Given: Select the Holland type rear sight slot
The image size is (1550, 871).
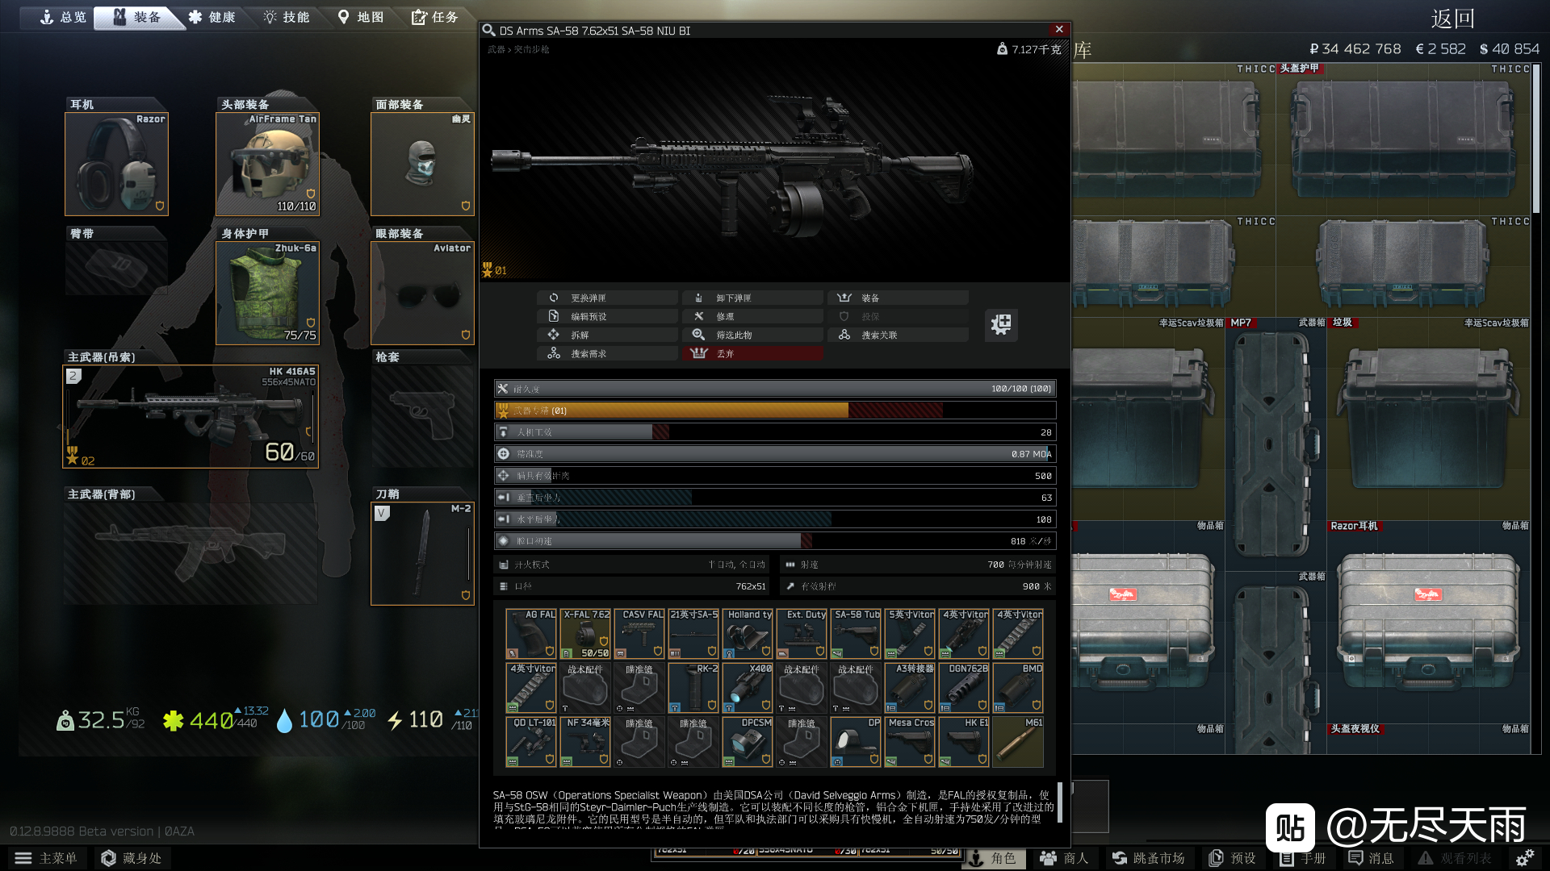Looking at the screenshot, I should (748, 634).
